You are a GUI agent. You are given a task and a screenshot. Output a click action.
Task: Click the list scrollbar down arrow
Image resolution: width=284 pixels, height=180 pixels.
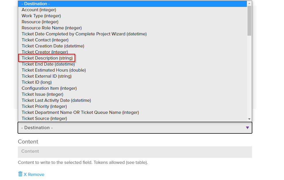tap(249, 119)
